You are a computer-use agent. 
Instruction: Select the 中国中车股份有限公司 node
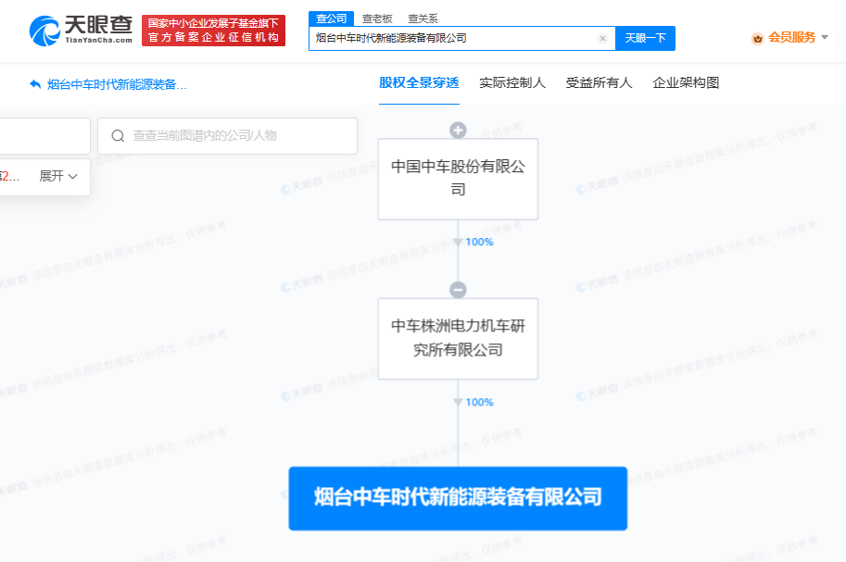pos(458,179)
